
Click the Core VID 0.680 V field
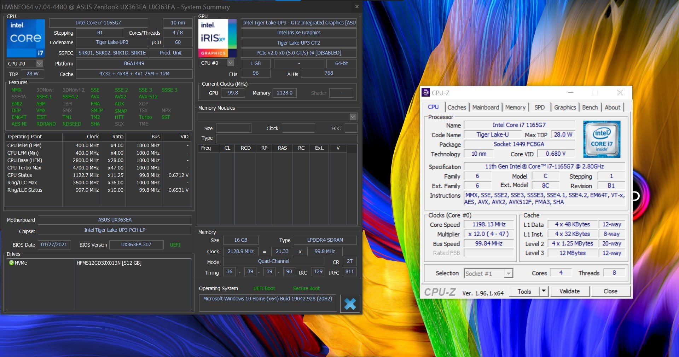click(x=556, y=154)
